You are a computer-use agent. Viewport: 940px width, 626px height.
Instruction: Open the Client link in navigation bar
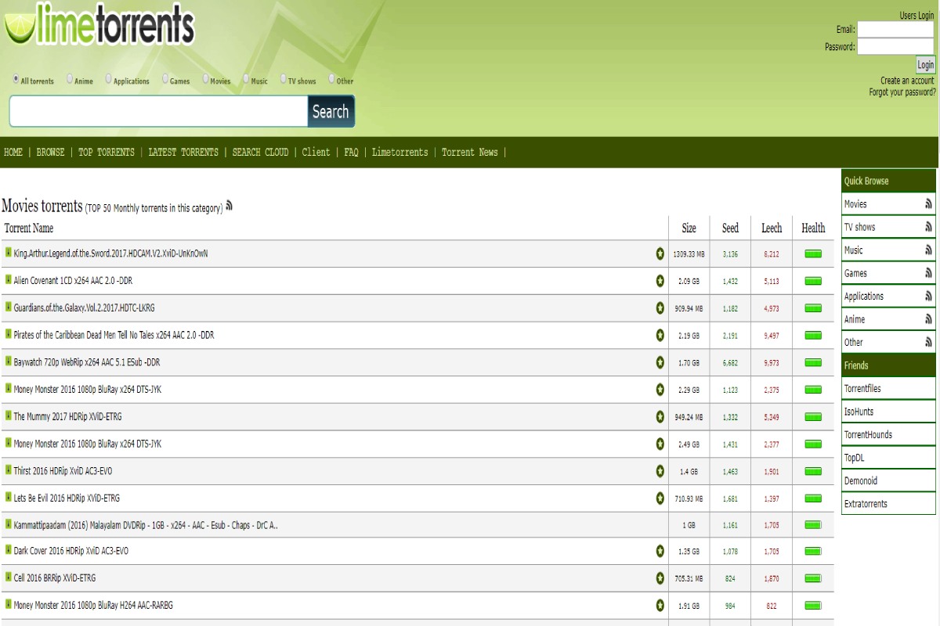316,153
